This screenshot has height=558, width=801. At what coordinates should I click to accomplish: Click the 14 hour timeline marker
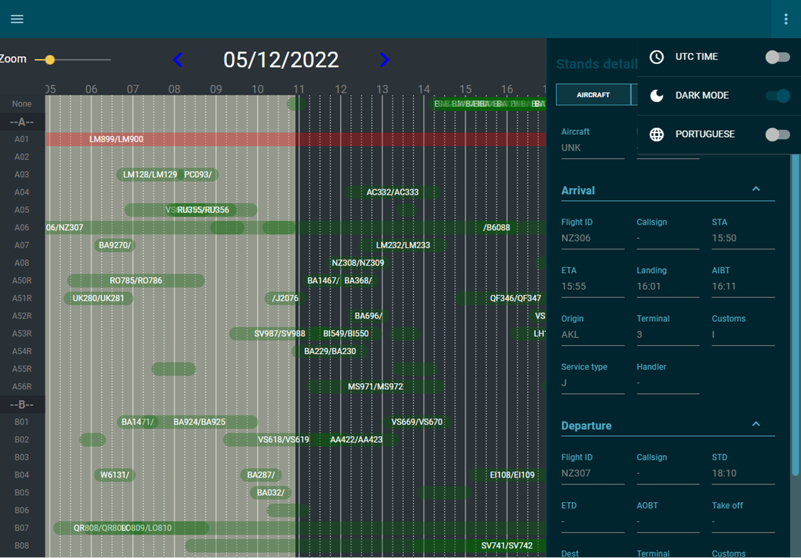(x=424, y=89)
